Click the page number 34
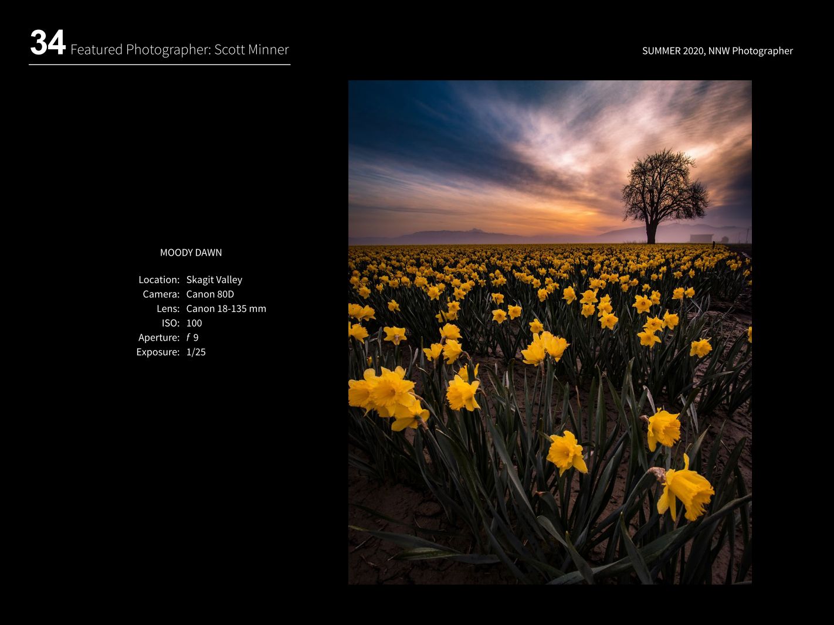Viewport: 834px width, 625px height. point(47,44)
